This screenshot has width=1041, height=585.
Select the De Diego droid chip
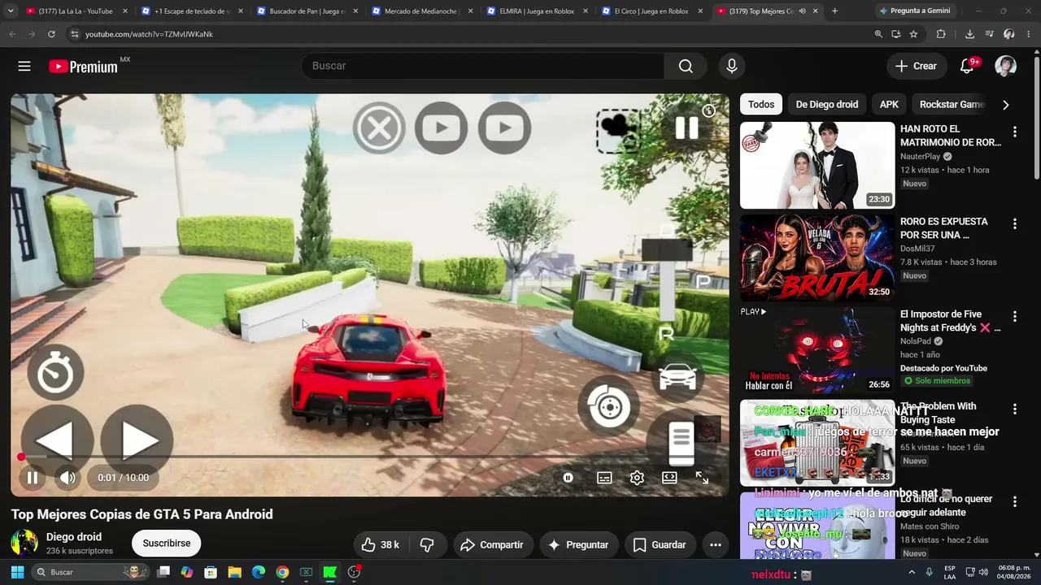(x=827, y=104)
